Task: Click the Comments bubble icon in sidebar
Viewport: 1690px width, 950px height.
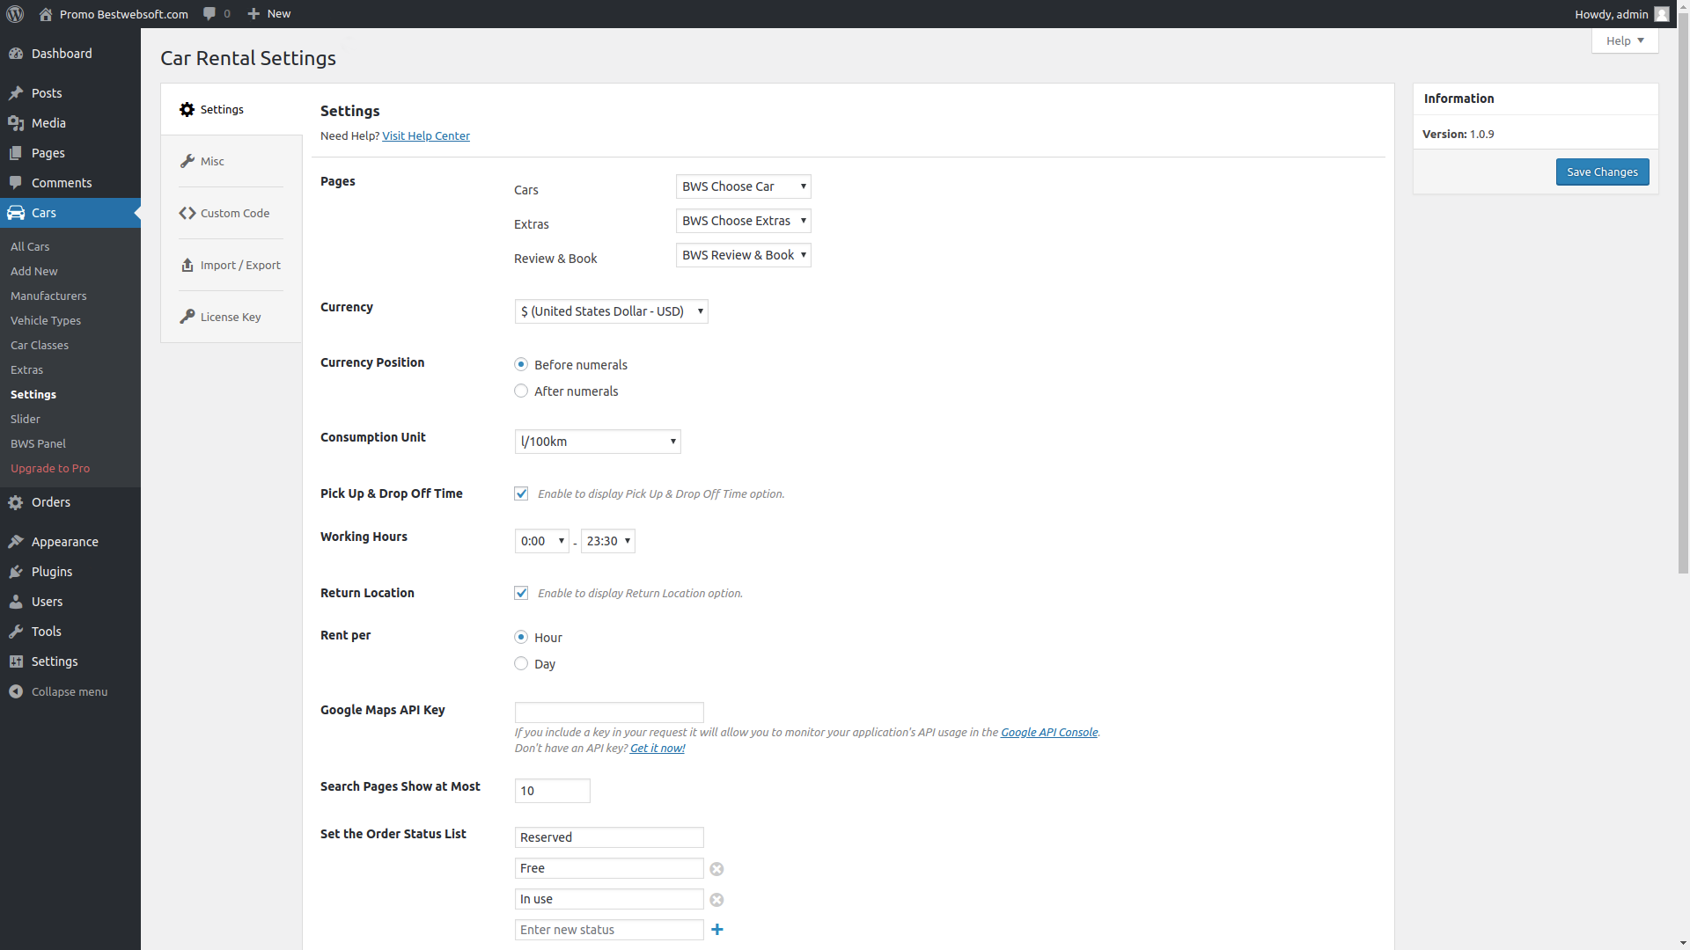Action: coord(16,183)
